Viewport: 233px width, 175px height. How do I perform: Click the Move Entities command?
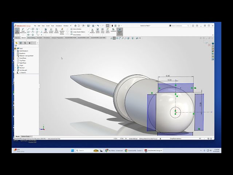pos(76,35)
